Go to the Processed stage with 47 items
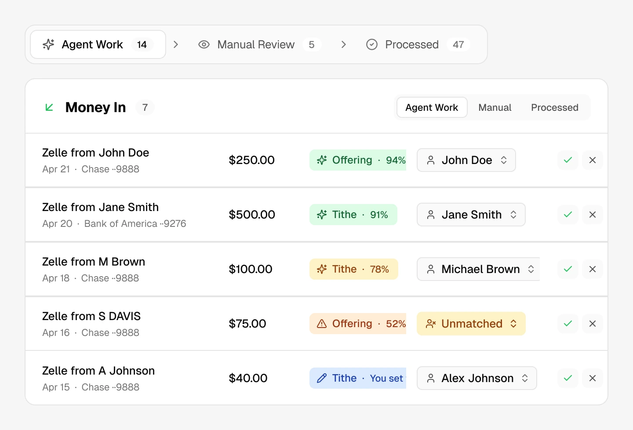Viewport: 633px width, 430px height. point(418,44)
